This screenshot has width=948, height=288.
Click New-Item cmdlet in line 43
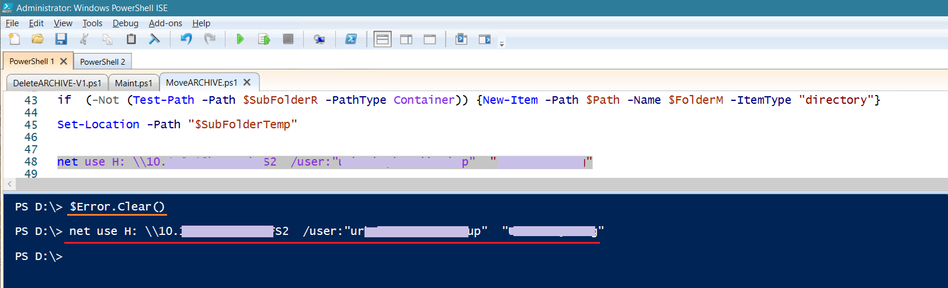511,100
